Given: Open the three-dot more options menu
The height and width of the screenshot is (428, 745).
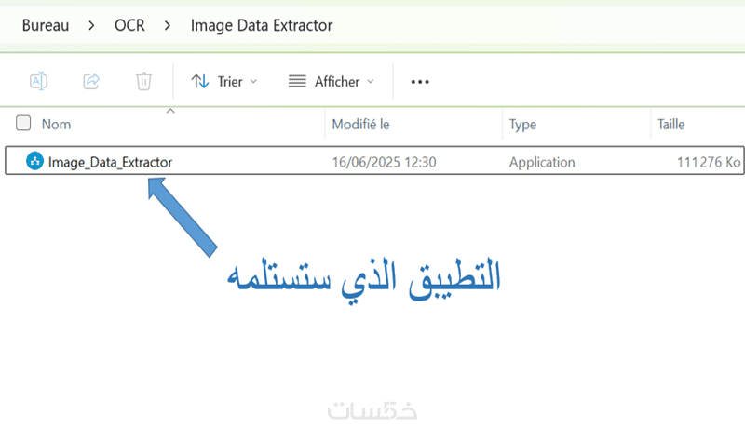Looking at the screenshot, I should point(420,82).
